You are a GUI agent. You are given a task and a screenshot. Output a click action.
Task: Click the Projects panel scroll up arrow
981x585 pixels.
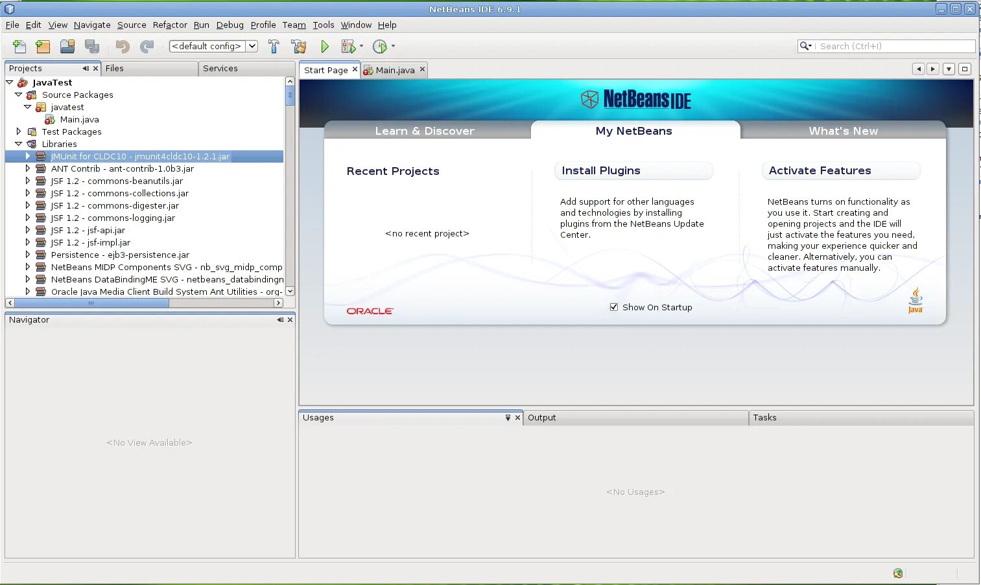(x=290, y=82)
